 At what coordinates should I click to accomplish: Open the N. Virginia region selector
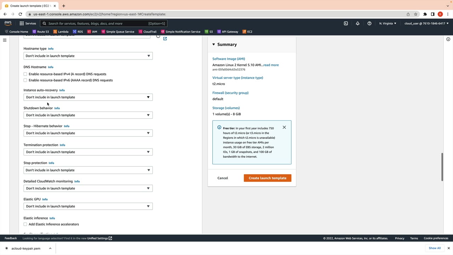tap(388, 23)
